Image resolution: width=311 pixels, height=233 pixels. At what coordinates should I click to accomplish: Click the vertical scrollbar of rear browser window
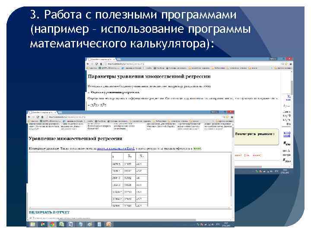[292, 87]
